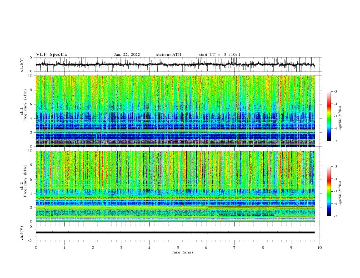Click the 'Time (min)' axis label
Screen dimensions: 360x278
[182, 252]
